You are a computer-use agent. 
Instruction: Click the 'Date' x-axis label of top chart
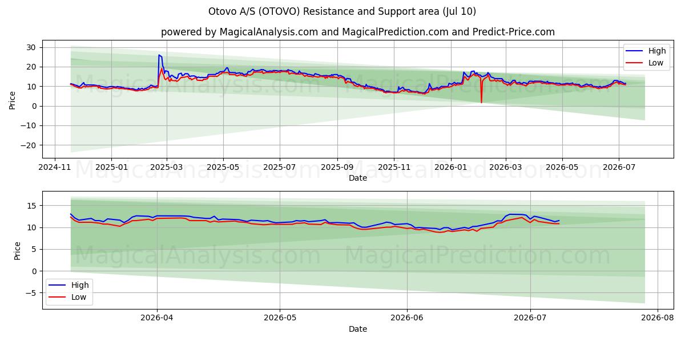(358, 178)
